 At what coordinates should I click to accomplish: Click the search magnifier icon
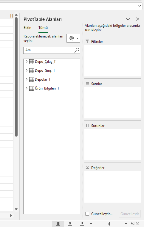(77, 50)
